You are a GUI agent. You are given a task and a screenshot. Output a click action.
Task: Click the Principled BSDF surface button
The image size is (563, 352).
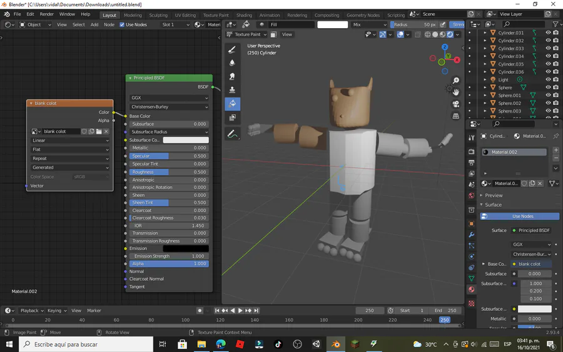(x=531, y=230)
